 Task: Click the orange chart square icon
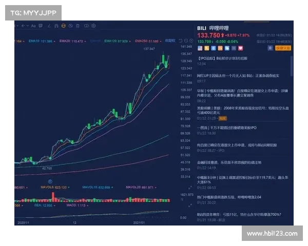(x=220, y=48)
